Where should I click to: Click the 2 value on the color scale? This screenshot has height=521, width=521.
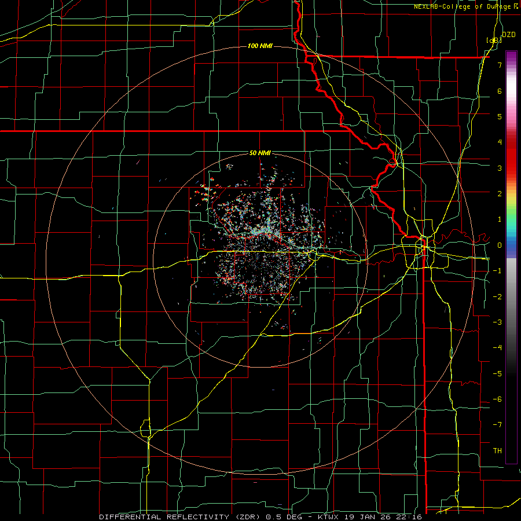[500, 194]
